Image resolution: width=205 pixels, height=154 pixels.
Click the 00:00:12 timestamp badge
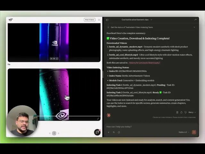tap(54, 59)
